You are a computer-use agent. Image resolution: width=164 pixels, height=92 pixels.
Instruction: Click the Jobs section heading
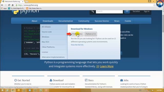point(126,80)
